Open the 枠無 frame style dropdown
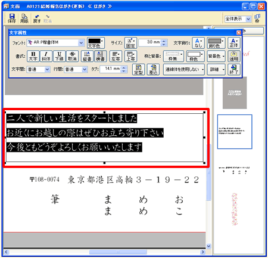This screenshot has height=258, width=268. [173, 56]
